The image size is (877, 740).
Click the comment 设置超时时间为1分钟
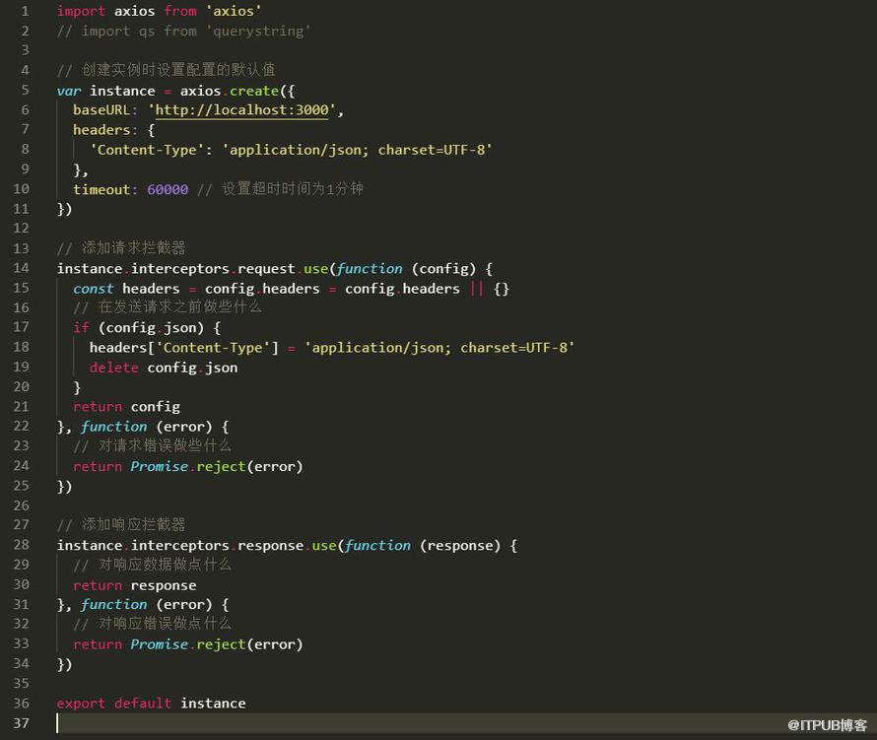pyautogui.click(x=280, y=189)
